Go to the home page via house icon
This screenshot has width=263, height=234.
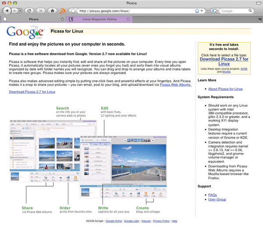[x=52, y=11]
